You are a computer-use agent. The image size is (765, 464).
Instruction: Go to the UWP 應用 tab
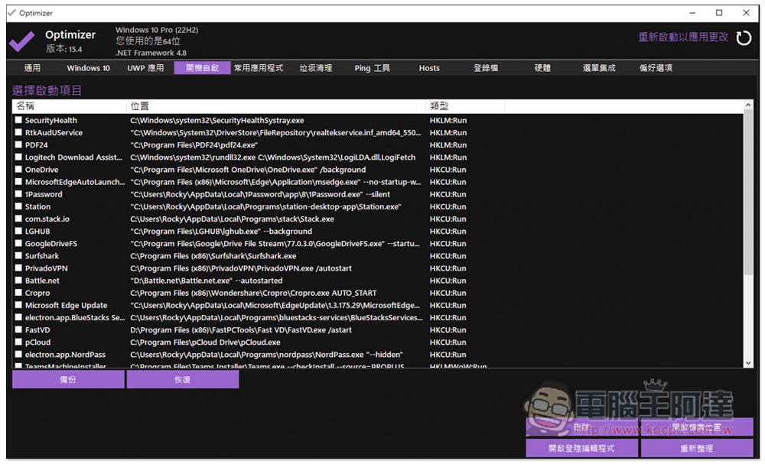(x=145, y=68)
